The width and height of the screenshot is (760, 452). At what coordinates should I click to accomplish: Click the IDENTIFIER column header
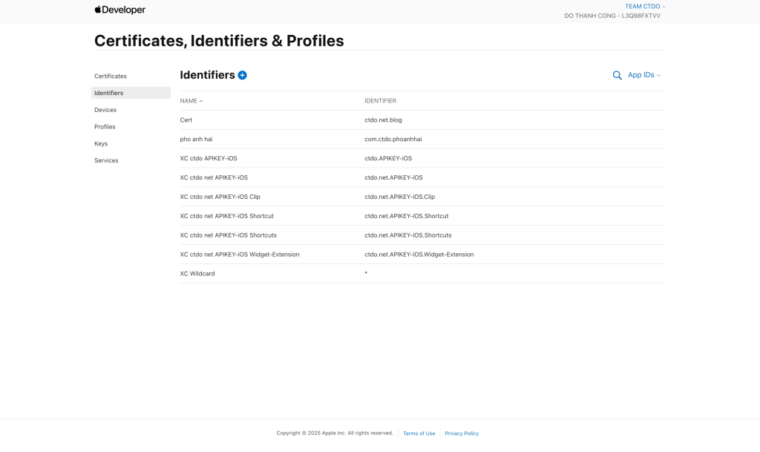380,101
